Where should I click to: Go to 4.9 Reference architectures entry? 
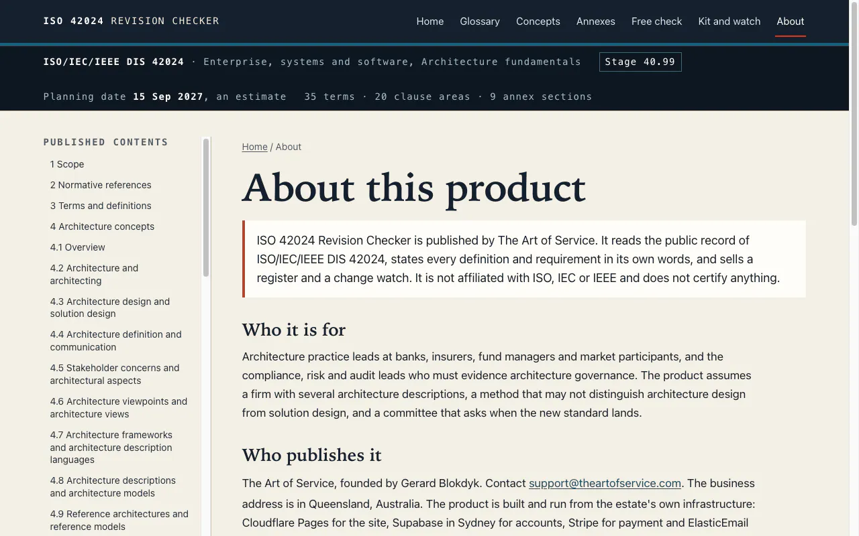click(x=119, y=520)
